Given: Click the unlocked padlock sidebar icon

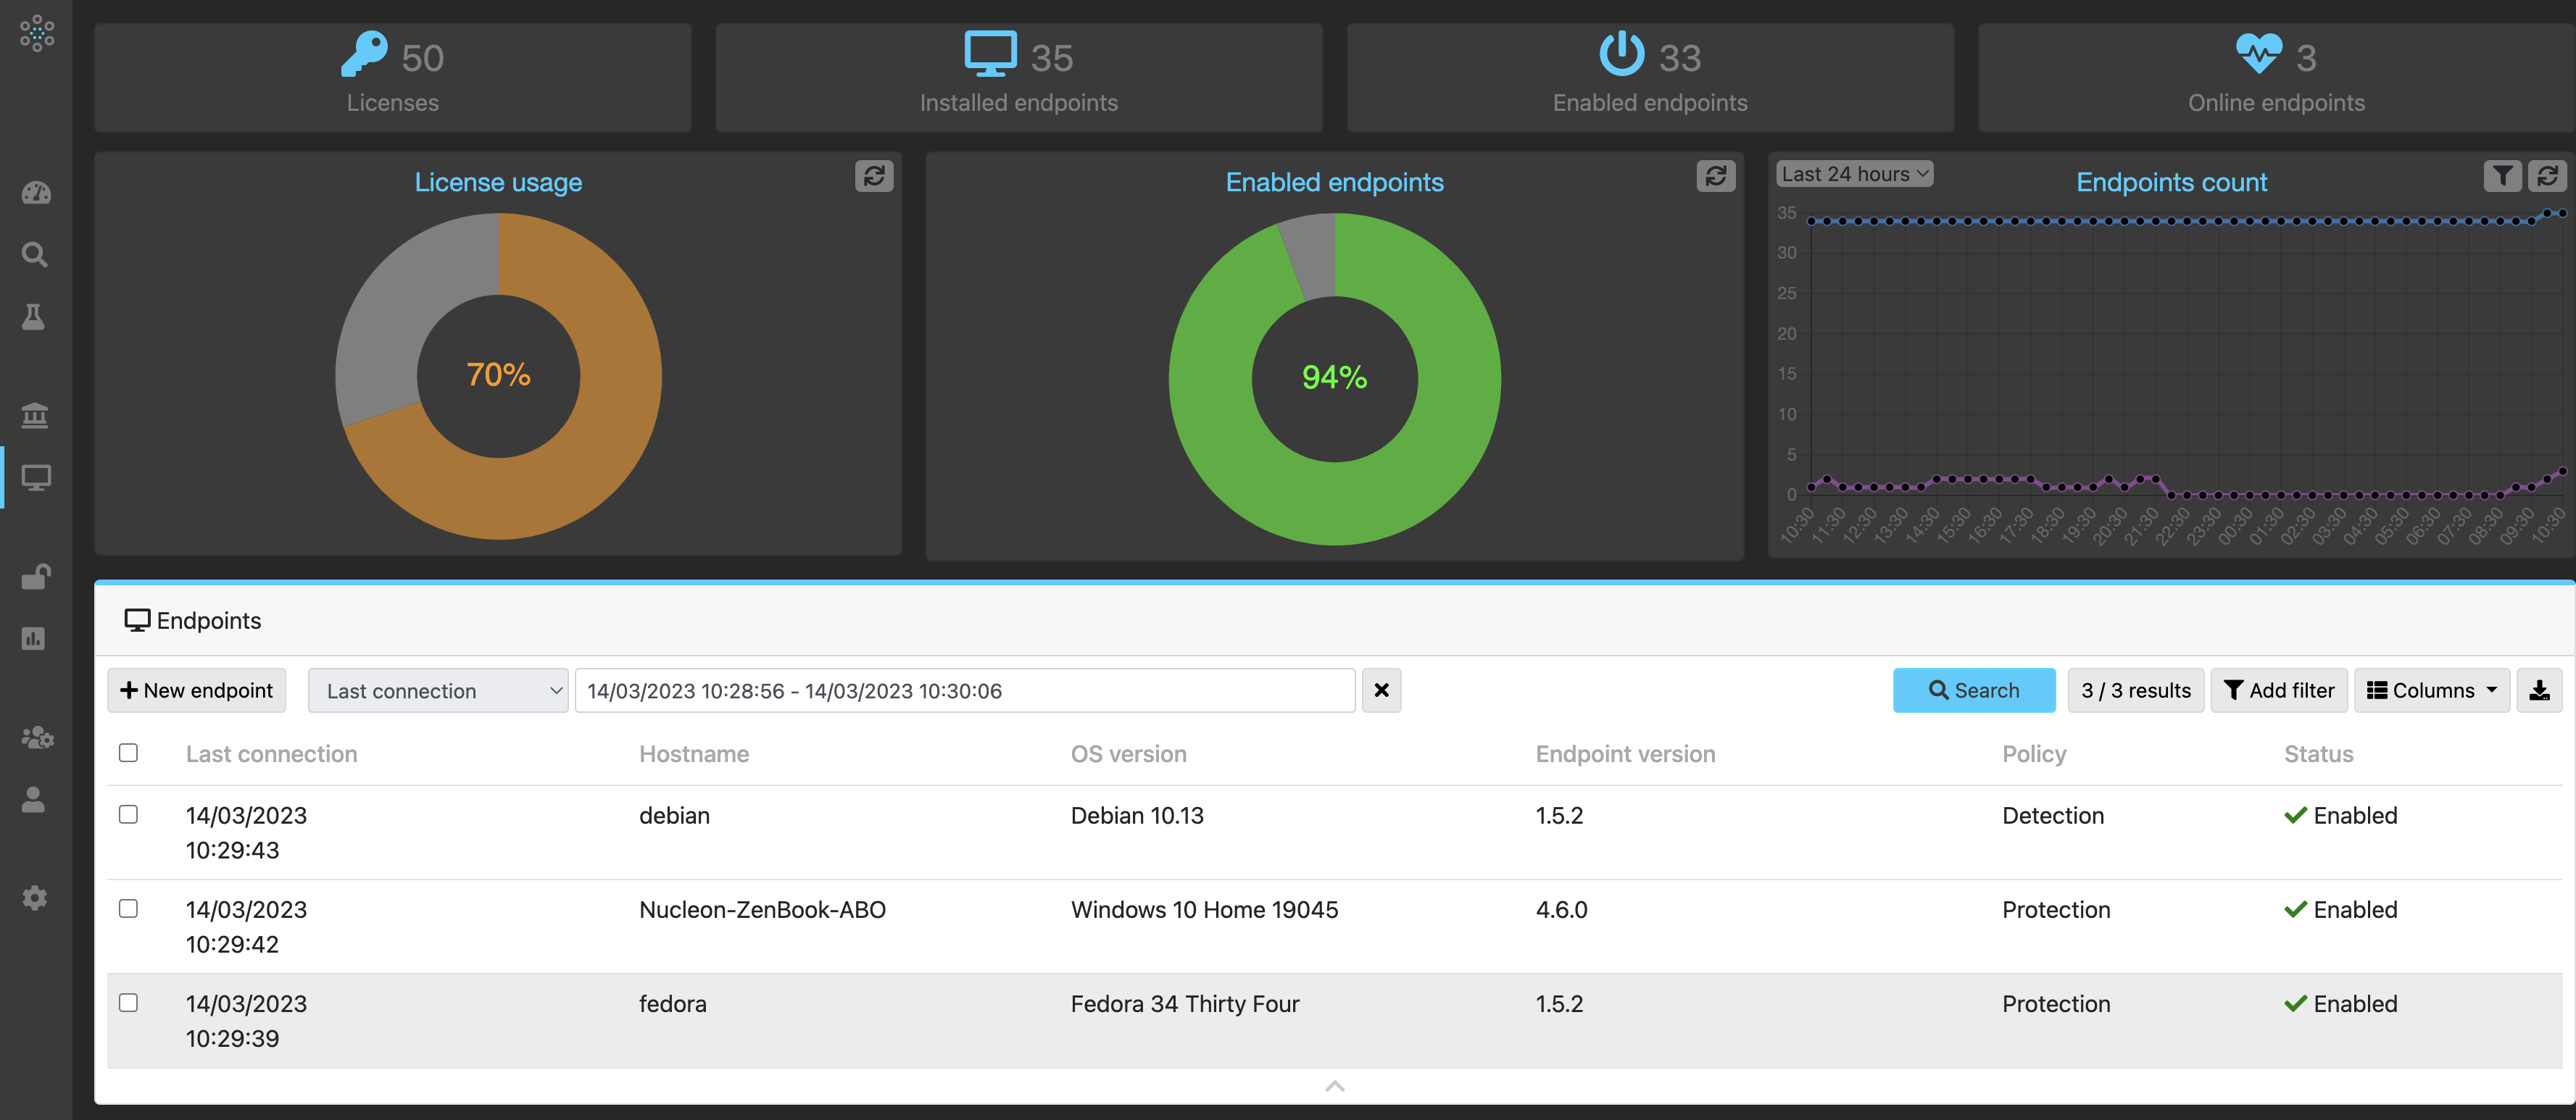Looking at the screenshot, I should (36, 577).
